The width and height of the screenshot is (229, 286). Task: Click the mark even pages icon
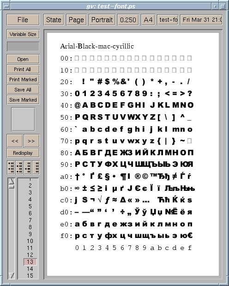coord(19,167)
